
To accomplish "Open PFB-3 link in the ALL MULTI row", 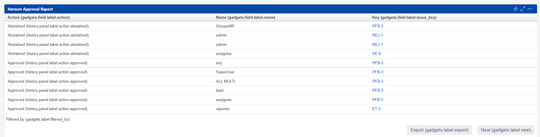I will point(378,81).
